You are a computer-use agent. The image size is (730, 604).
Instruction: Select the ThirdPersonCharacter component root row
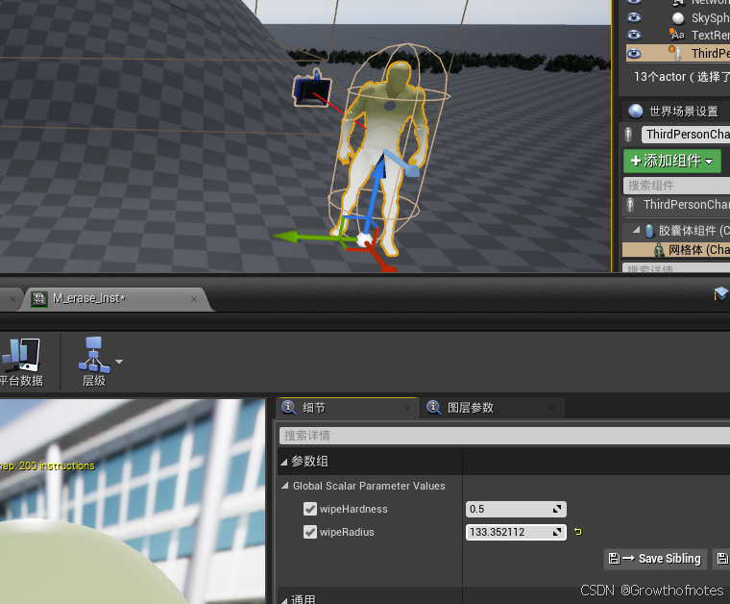[x=676, y=205]
